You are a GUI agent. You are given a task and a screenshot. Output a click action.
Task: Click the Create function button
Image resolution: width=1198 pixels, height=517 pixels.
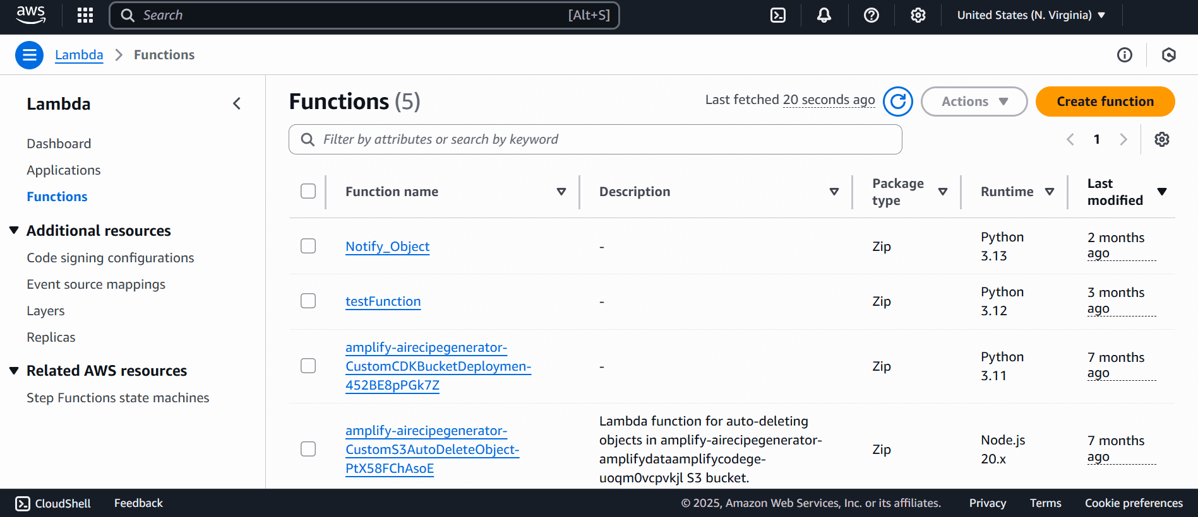[x=1105, y=102]
